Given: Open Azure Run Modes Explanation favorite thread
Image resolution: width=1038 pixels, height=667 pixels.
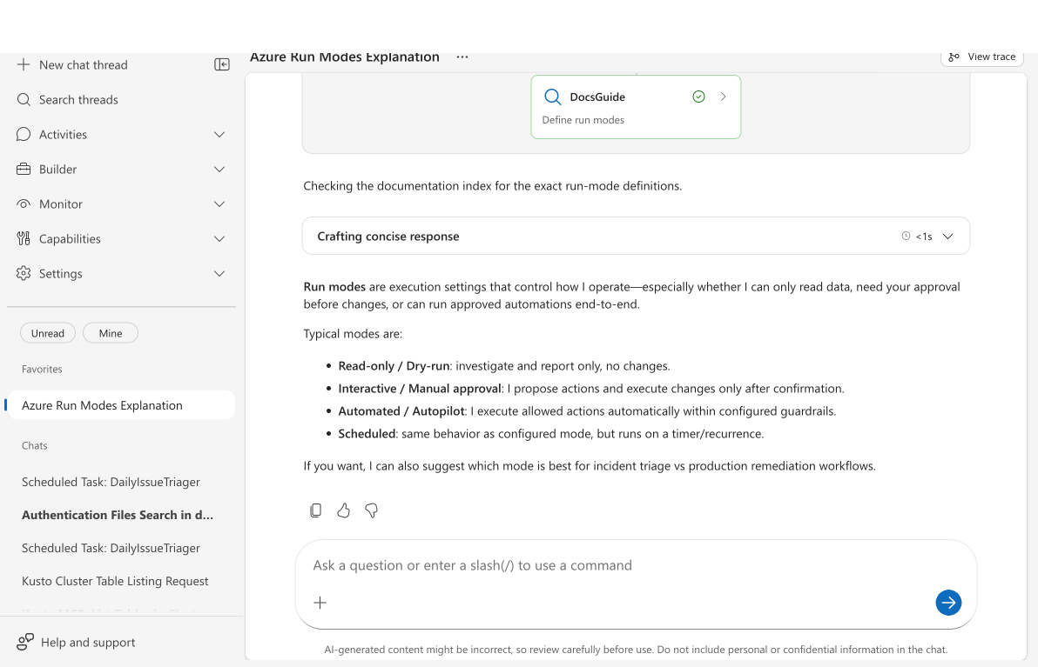Looking at the screenshot, I should 121,405.
